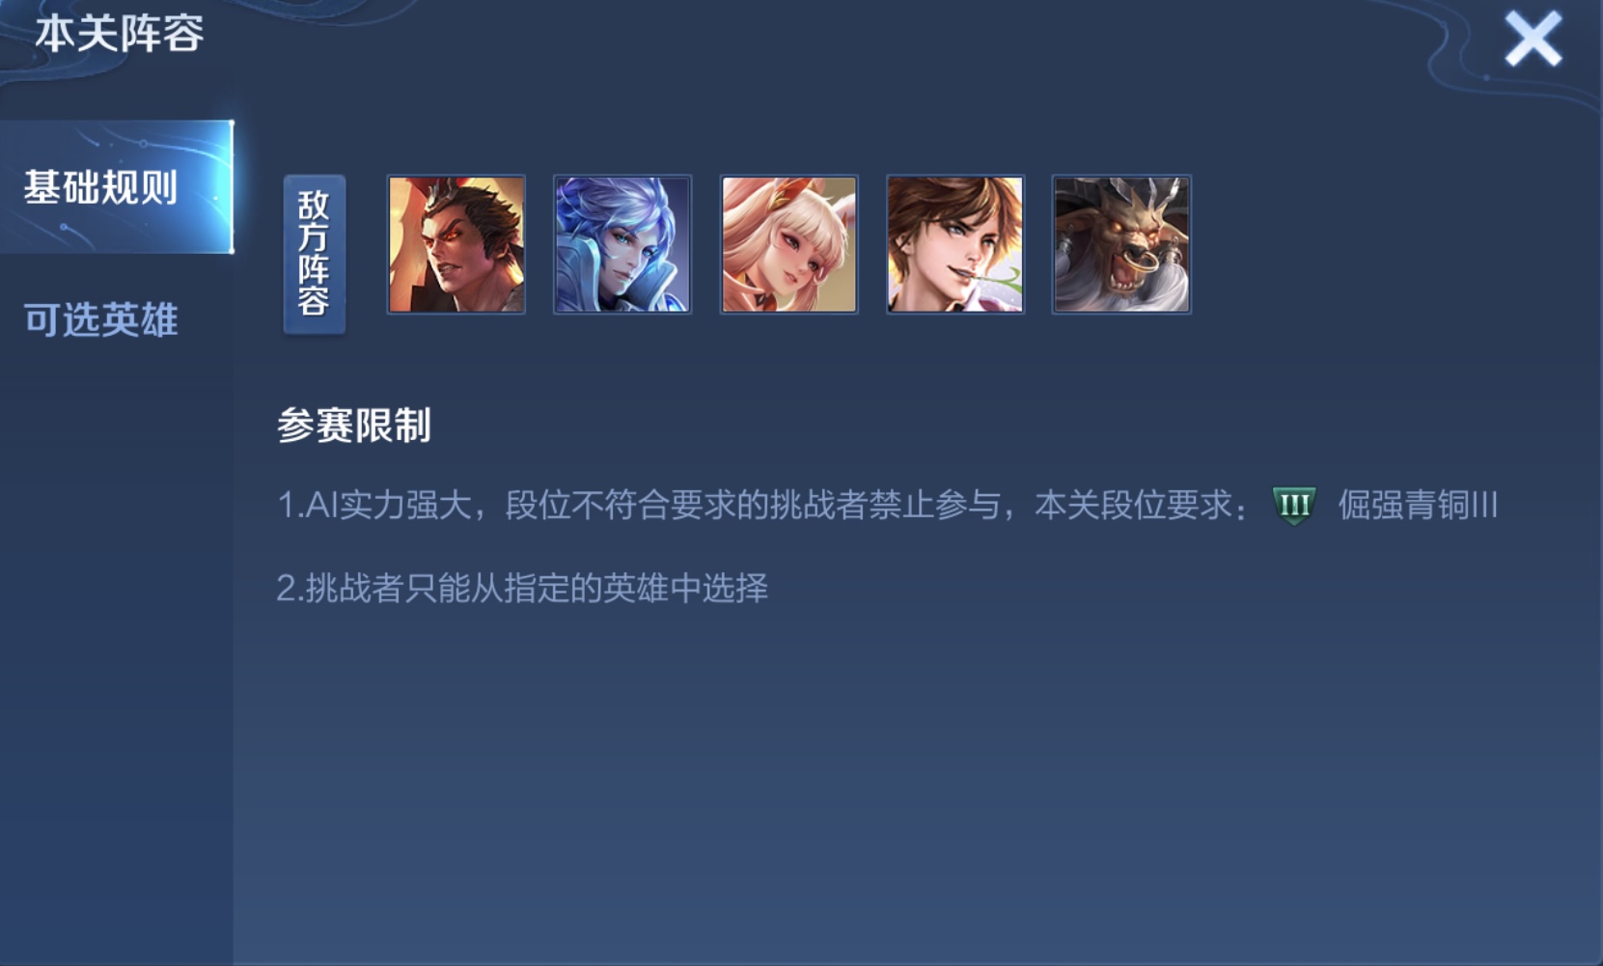Tap the 本关段位要求 phrase in rule 1

tap(1133, 505)
